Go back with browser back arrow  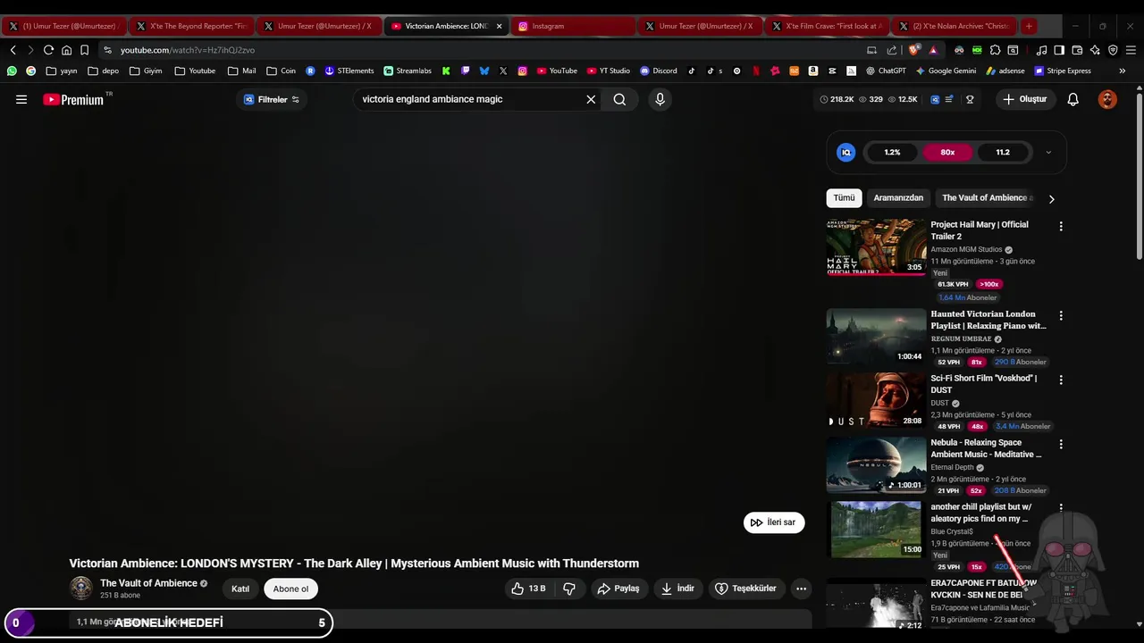tap(13, 50)
